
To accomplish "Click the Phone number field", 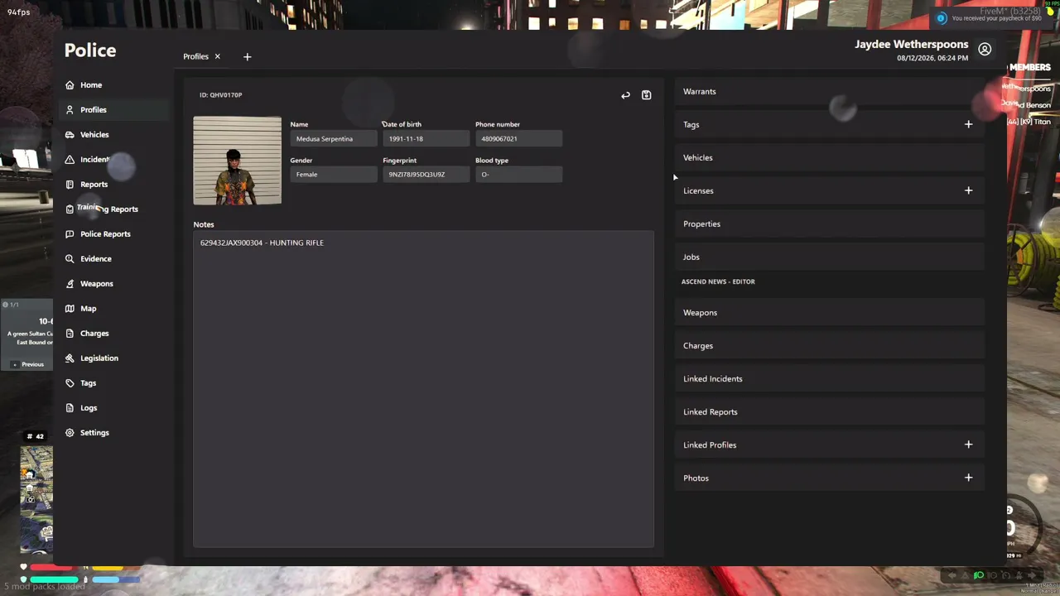I will (x=519, y=139).
